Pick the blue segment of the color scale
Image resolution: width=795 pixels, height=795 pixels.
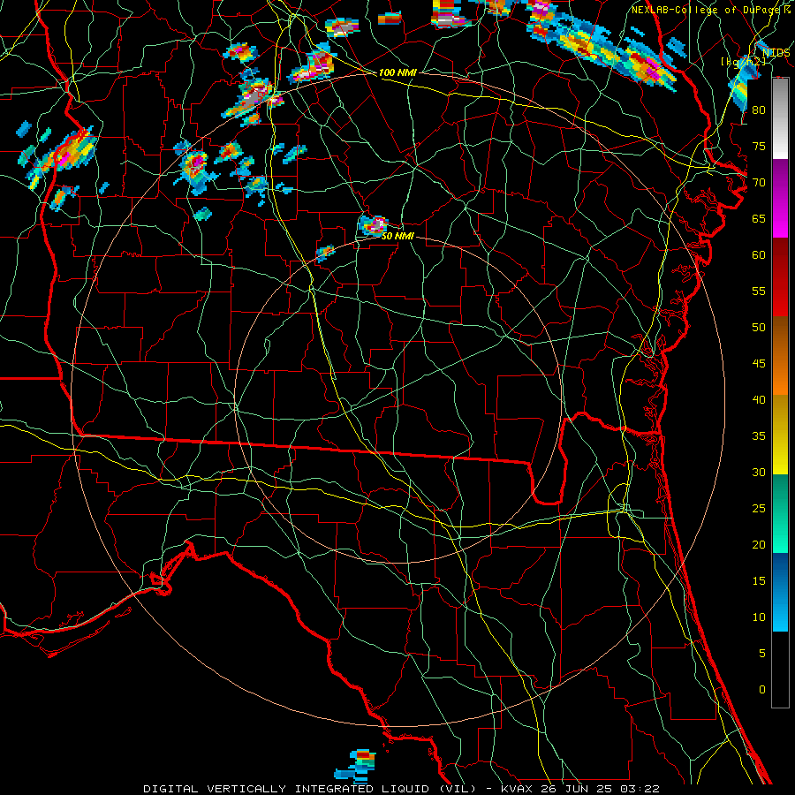(x=780, y=592)
